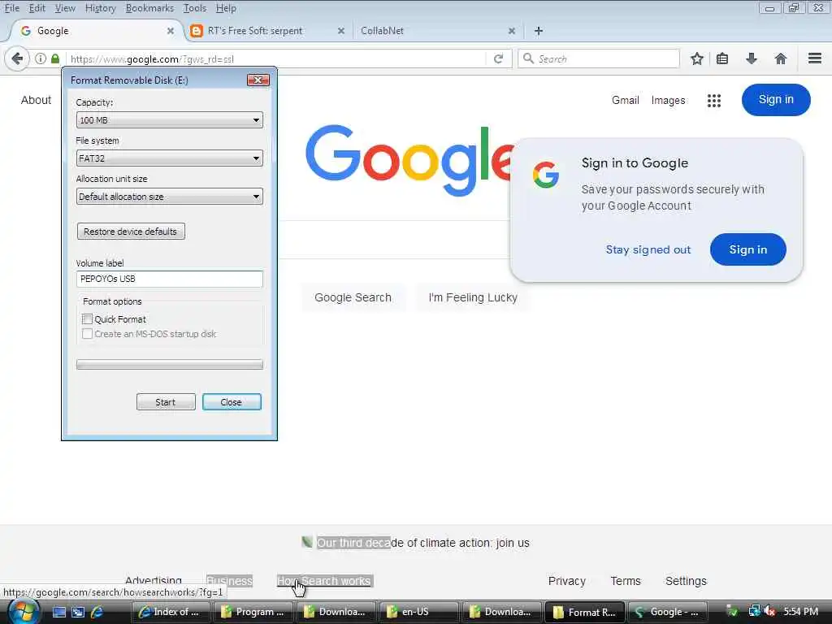Click Switch between windows quick launch icon
The image size is (832, 624).
pos(78,612)
